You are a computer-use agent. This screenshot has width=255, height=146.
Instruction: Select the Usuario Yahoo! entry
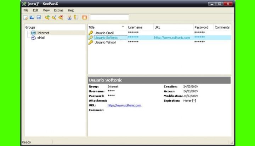point(105,42)
